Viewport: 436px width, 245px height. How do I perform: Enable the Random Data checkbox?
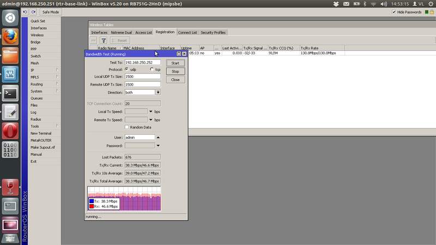coord(126,127)
